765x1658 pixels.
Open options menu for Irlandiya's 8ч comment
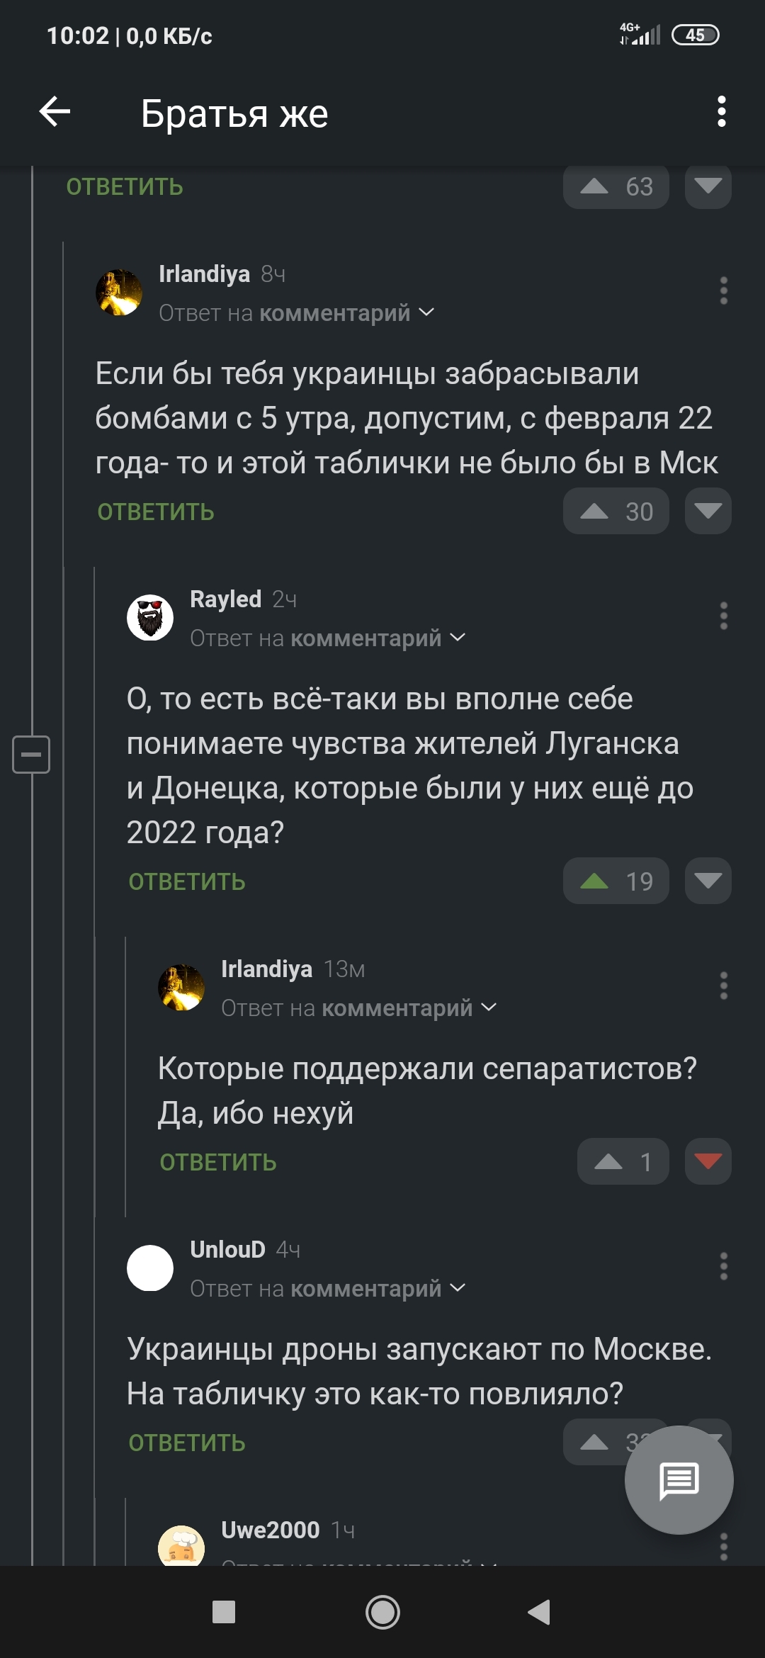pyautogui.click(x=723, y=291)
